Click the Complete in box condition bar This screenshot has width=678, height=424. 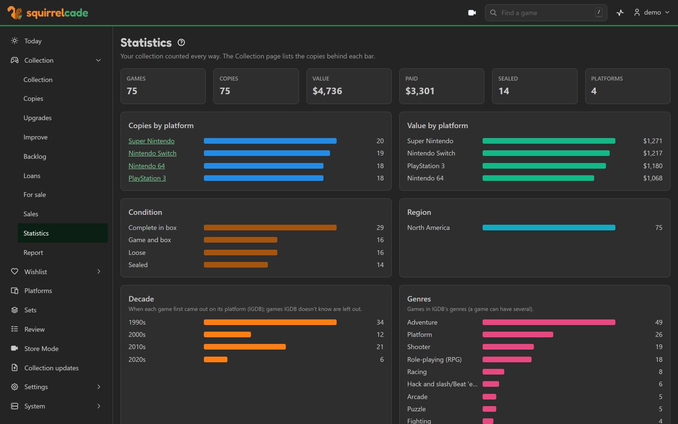[270, 228]
